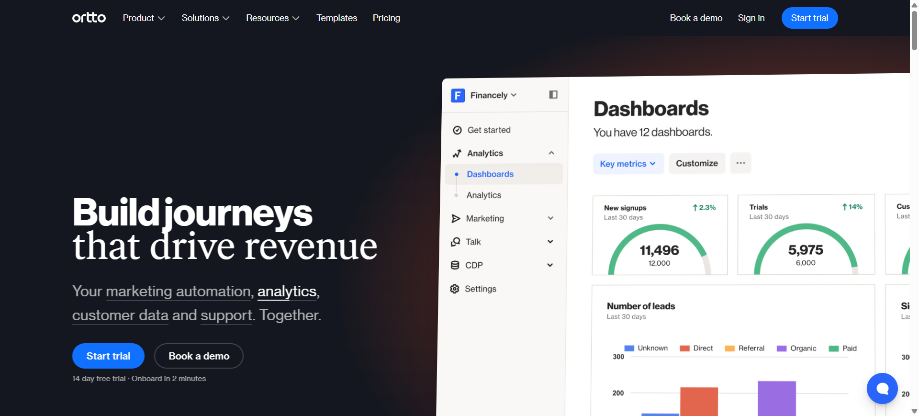This screenshot has width=919, height=416.
Task: Expand the Marketing section chevron
Action: tap(550, 218)
